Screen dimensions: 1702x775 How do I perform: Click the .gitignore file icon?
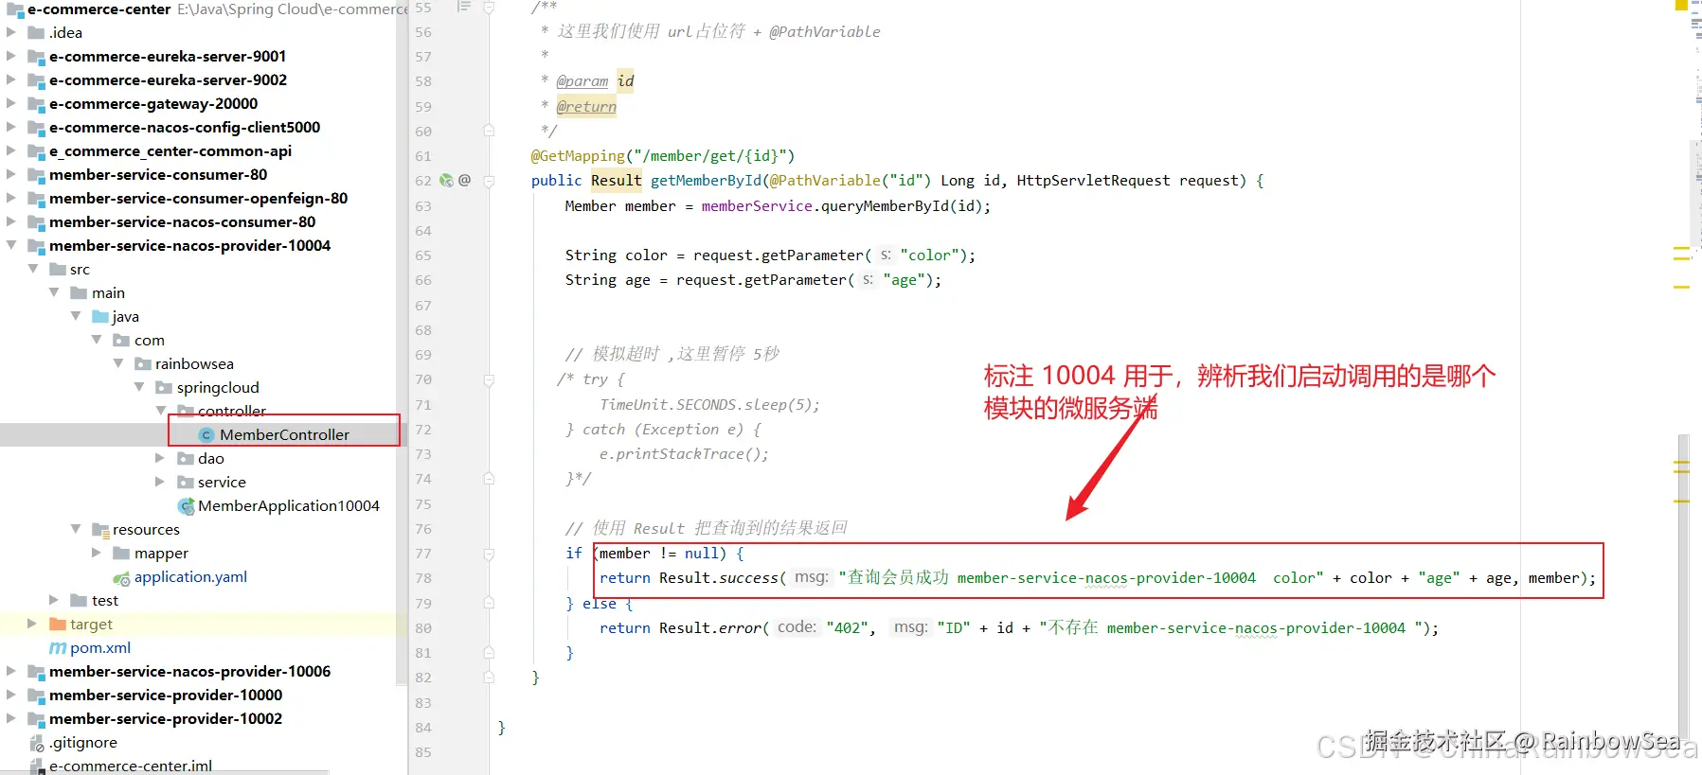tap(37, 743)
